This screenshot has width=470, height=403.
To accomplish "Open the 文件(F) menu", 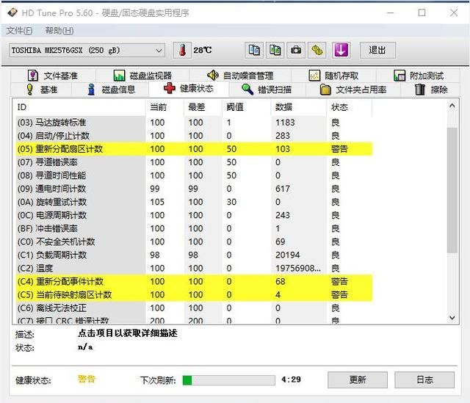I will point(19,31).
